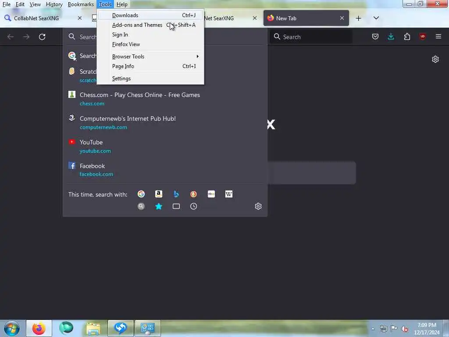Image resolution: width=449 pixels, height=337 pixels.
Task: Open the File menu
Action: click(6, 4)
